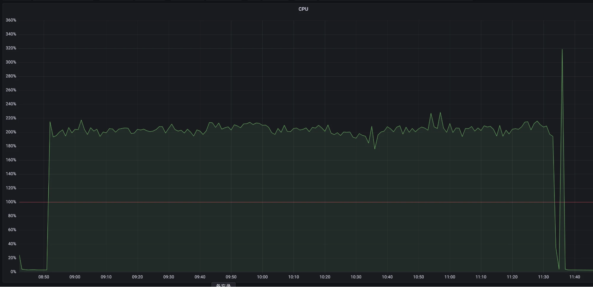The image size is (593, 287).
Task: Click the highest CPU peak just before 11:00
Action: click(x=440, y=113)
